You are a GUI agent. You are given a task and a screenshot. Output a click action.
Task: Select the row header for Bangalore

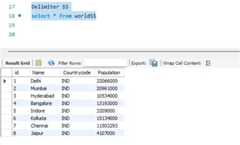coord(5,103)
